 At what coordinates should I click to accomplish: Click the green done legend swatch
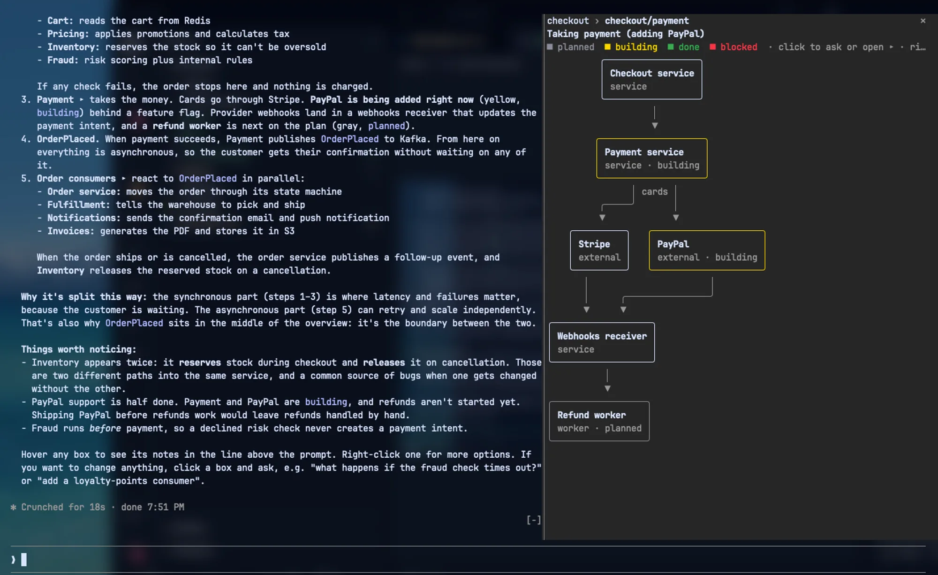coord(671,47)
